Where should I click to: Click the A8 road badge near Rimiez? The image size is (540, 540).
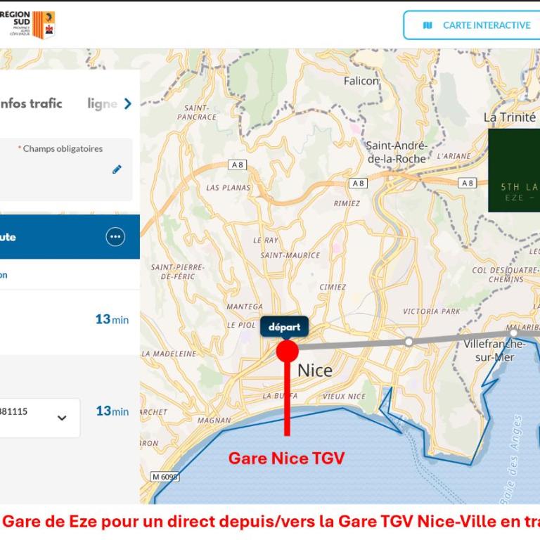coord(358,184)
